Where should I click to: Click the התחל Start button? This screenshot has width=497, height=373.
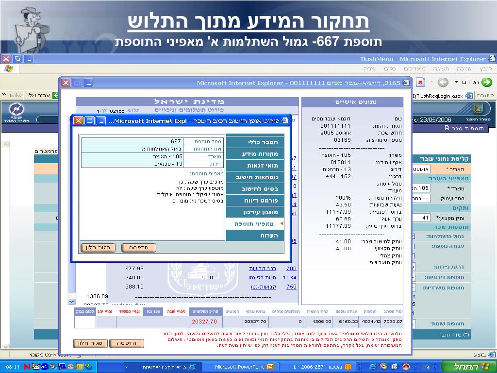(468, 367)
